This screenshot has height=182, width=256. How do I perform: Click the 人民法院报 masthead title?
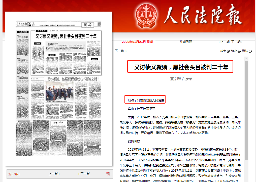point(203,15)
